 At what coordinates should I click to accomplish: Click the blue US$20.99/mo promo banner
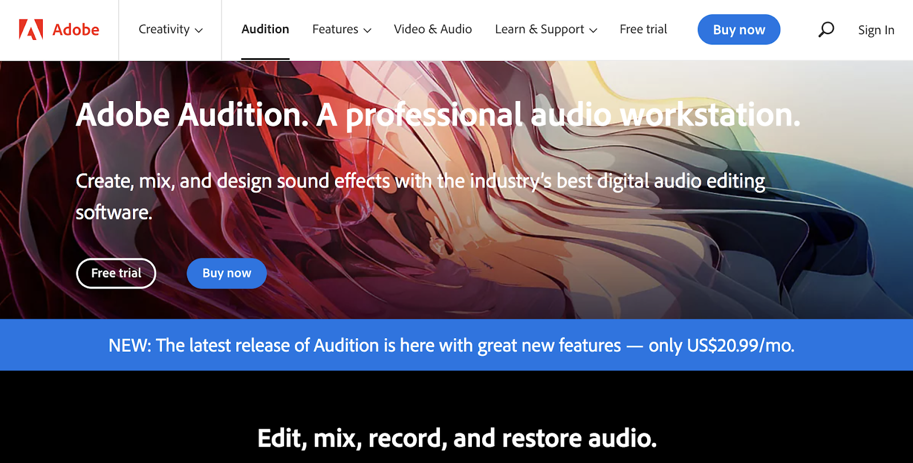pyautogui.click(x=451, y=346)
